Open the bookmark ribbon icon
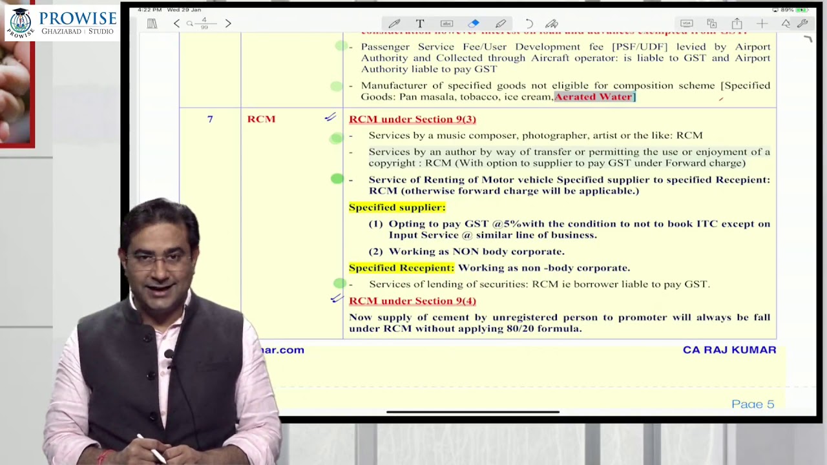827x465 pixels. point(786,24)
